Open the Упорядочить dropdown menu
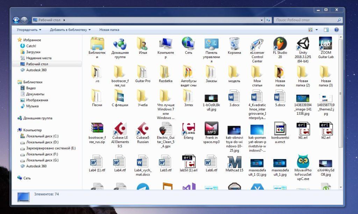 point(26,30)
